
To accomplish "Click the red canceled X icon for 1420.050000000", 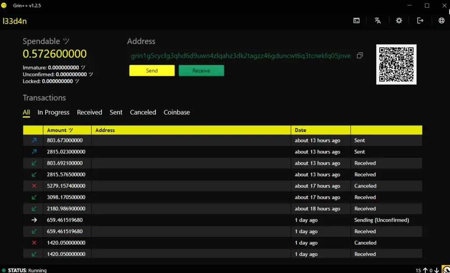I will click(34, 243).
